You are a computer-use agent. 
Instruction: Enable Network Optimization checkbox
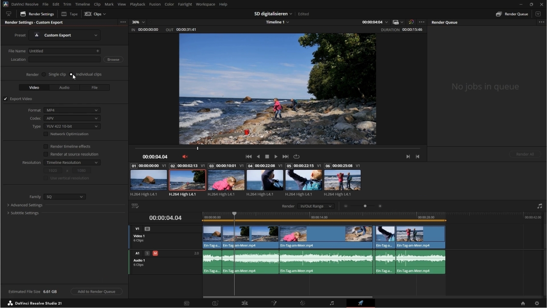pyautogui.click(x=46, y=134)
